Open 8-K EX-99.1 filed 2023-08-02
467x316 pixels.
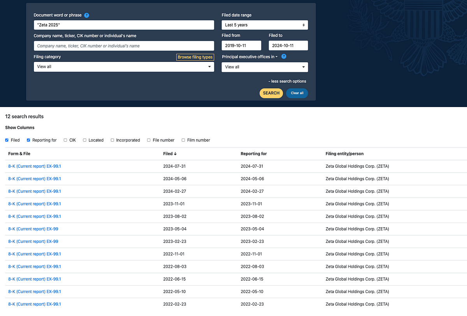tap(35, 216)
